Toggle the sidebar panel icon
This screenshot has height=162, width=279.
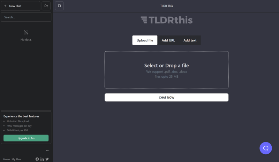tap(59, 6)
